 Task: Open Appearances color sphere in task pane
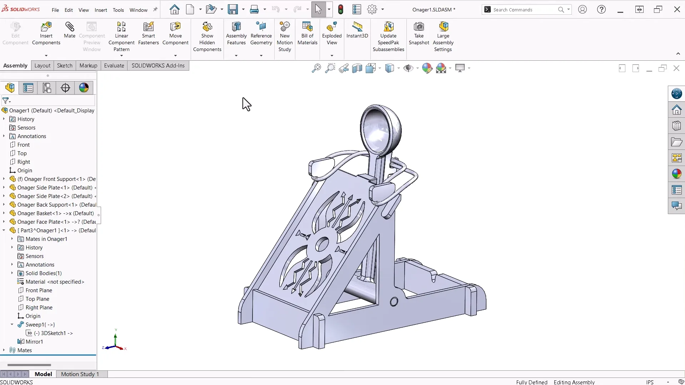click(676, 174)
